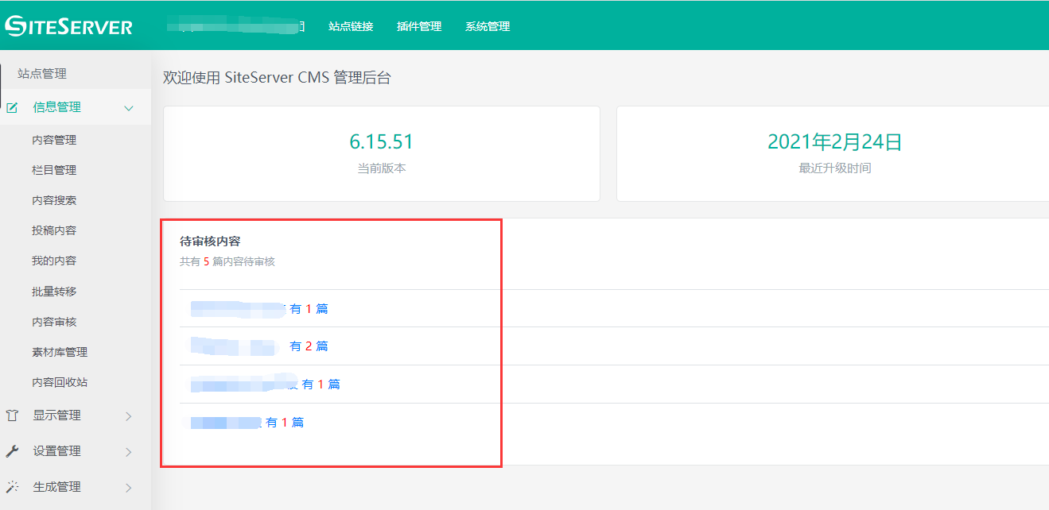Expand the 生成管理 chevron
The height and width of the screenshot is (510, 1049).
tap(129, 488)
